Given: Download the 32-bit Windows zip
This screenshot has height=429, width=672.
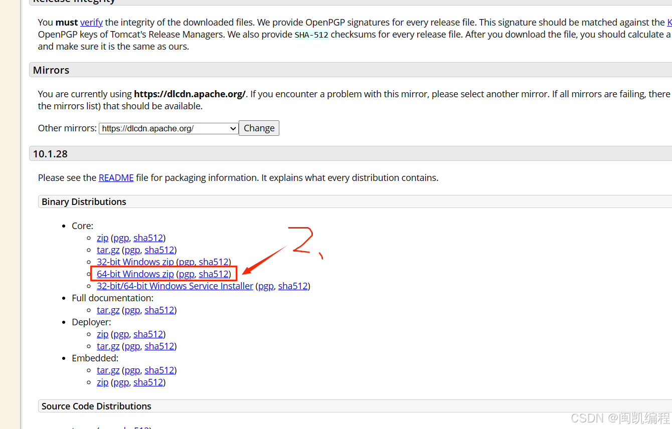Looking at the screenshot, I should (x=135, y=262).
